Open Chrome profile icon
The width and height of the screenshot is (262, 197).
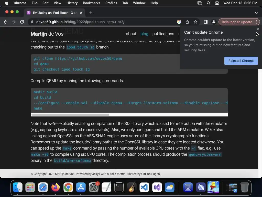click(x=214, y=22)
